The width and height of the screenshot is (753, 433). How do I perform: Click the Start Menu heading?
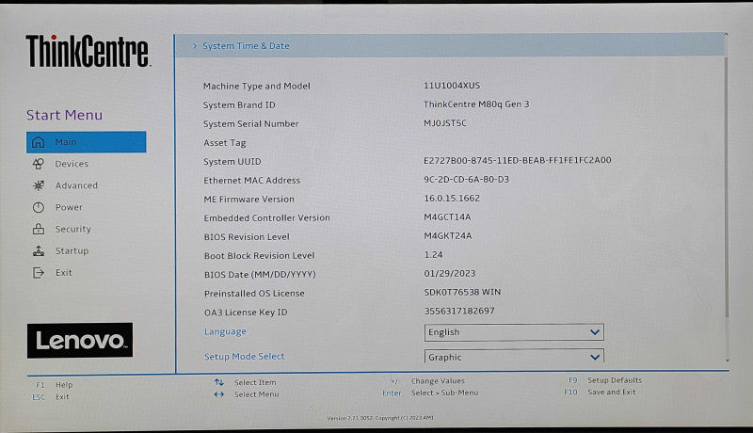[x=64, y=115]
